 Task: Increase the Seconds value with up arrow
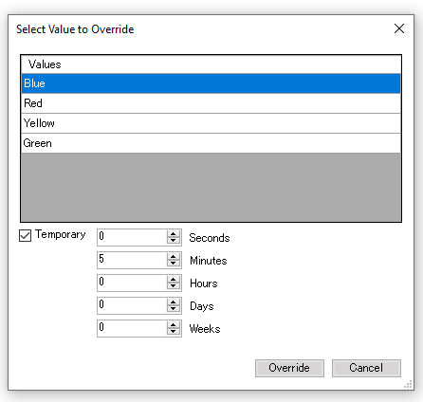click(x=173, y=234)
